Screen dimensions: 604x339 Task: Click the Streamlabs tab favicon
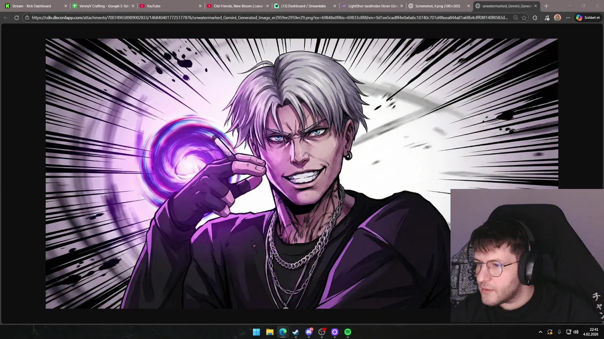point(277,6)
